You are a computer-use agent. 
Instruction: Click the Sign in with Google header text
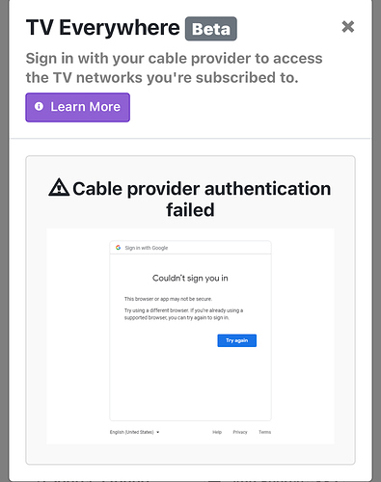click(147, 248)
